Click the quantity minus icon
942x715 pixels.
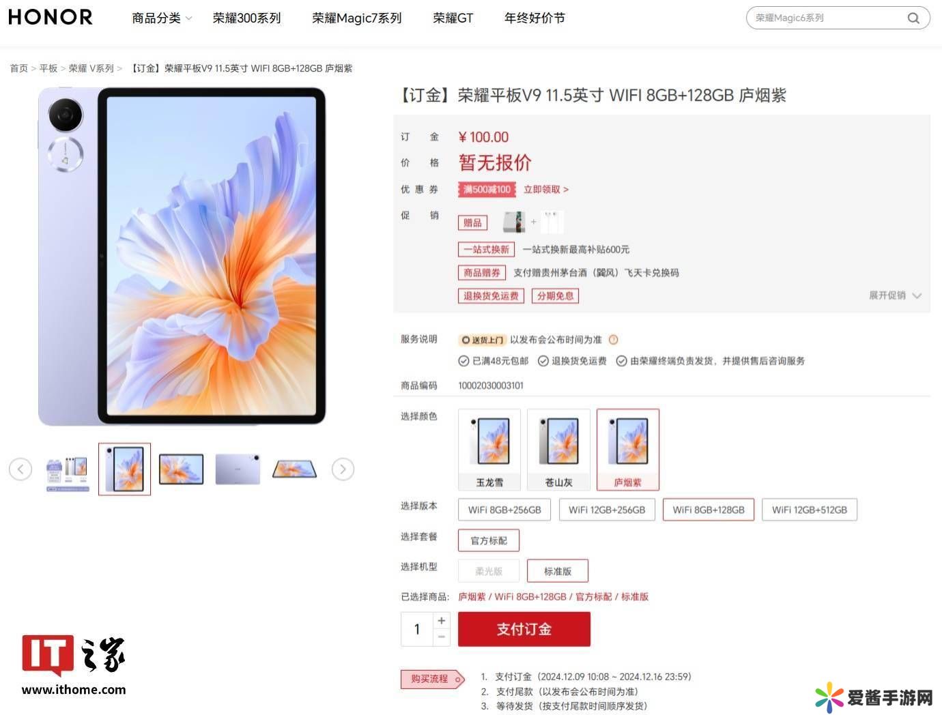tap(442, 637)
